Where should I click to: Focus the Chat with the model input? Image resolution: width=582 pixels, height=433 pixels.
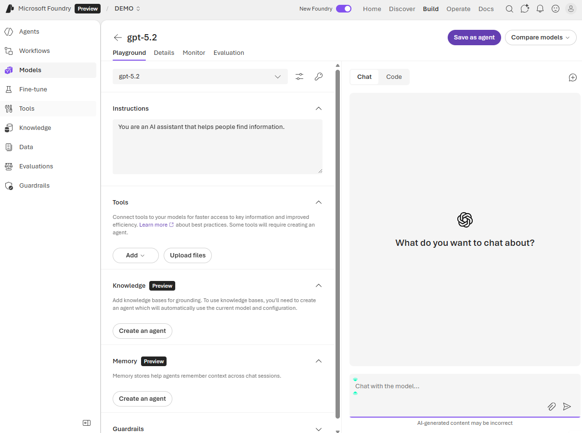[x=465, y=386]
